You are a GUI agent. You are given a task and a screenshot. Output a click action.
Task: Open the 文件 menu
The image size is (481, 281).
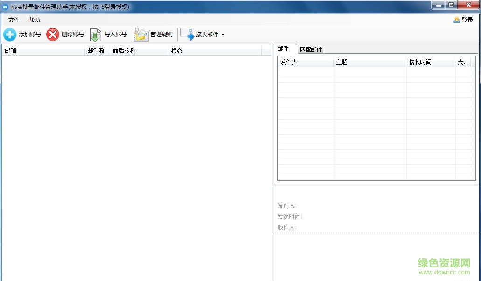(14, 20)
